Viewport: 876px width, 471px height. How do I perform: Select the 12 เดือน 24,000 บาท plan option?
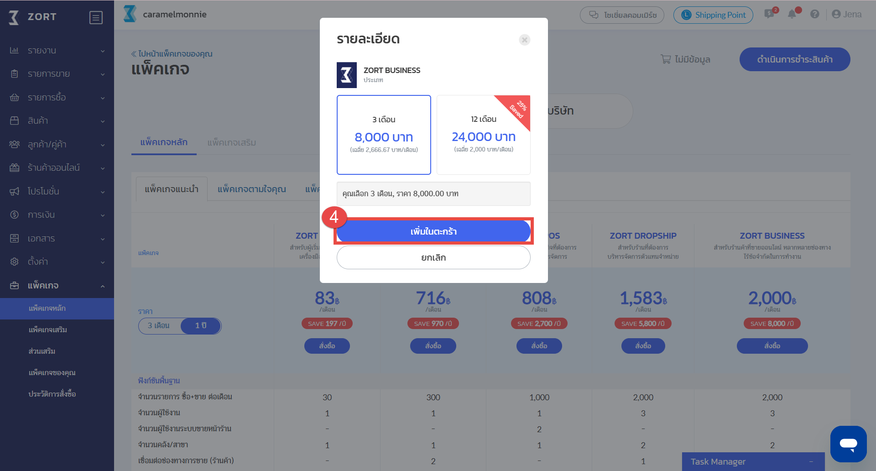(484, 135)
